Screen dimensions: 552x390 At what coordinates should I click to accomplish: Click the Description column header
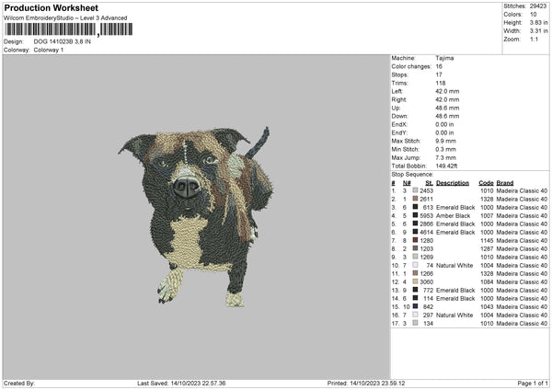[452, 182]
